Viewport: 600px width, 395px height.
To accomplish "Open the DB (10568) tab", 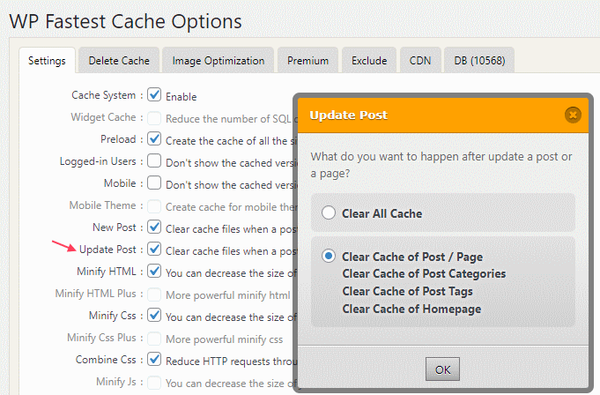I will coord(479,61).
